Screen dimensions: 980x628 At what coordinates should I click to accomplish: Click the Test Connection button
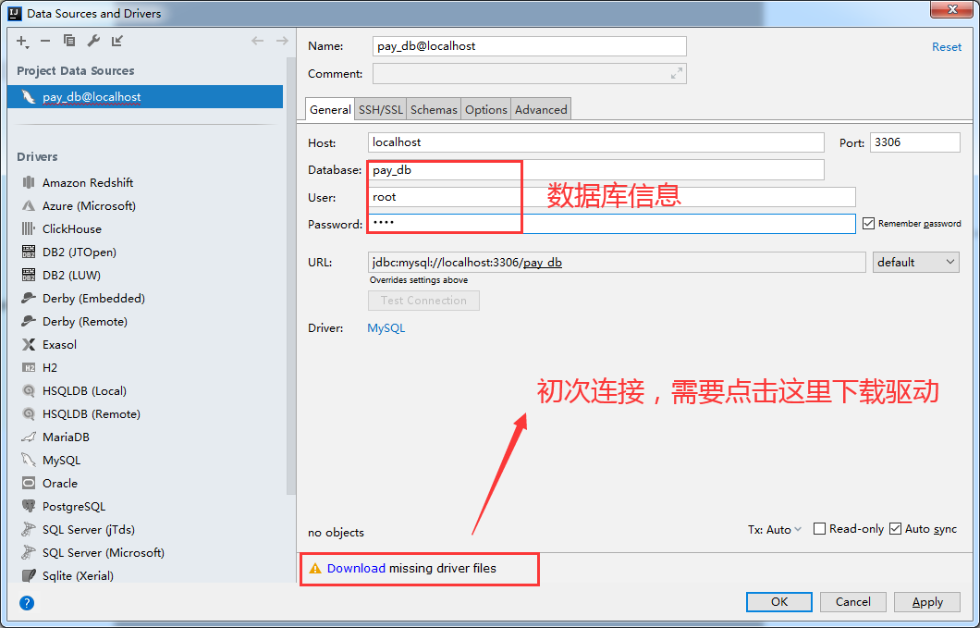(423, 301)
